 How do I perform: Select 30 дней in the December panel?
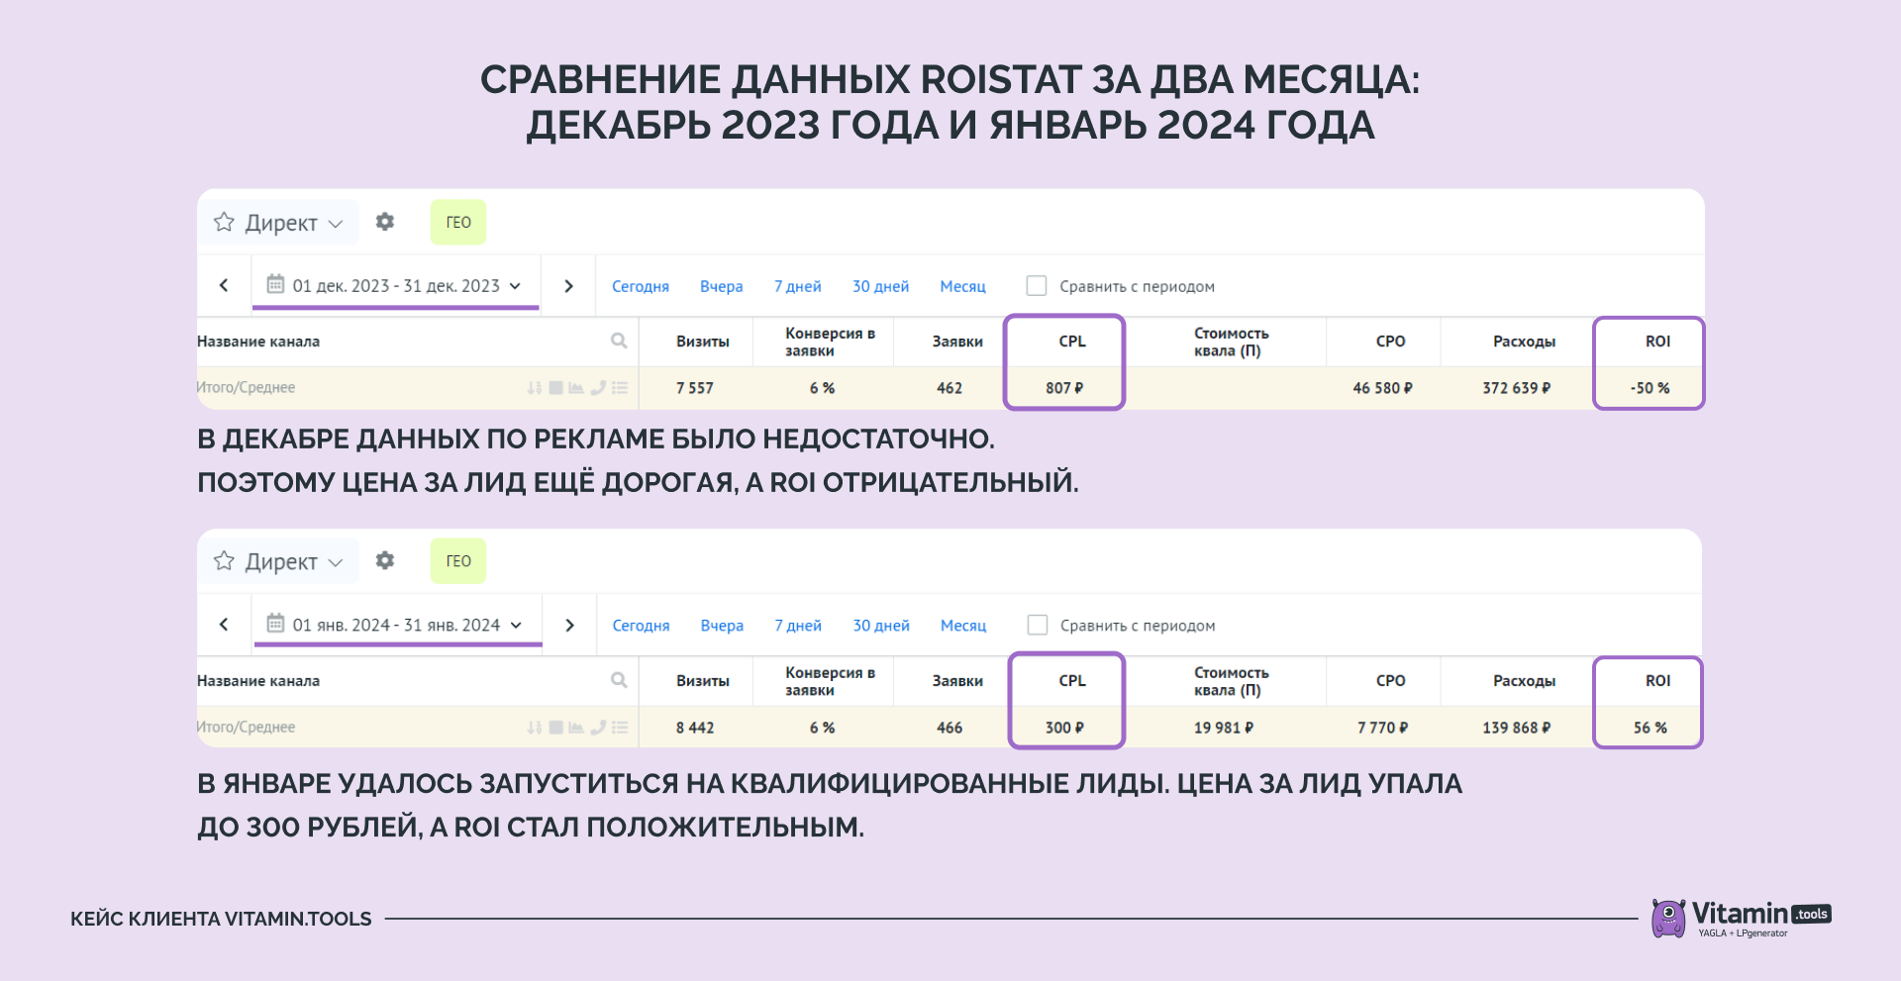tap(881, 286)
